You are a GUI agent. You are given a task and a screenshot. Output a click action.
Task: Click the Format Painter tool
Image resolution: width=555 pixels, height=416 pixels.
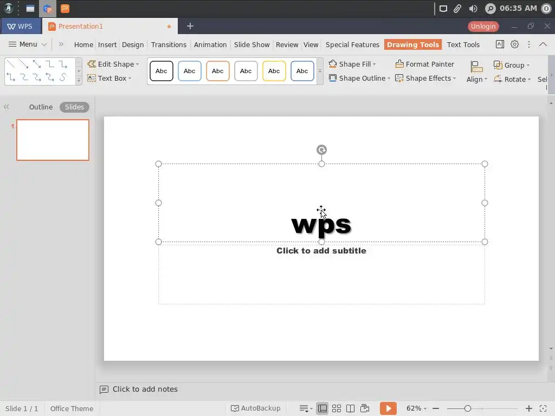424,64
